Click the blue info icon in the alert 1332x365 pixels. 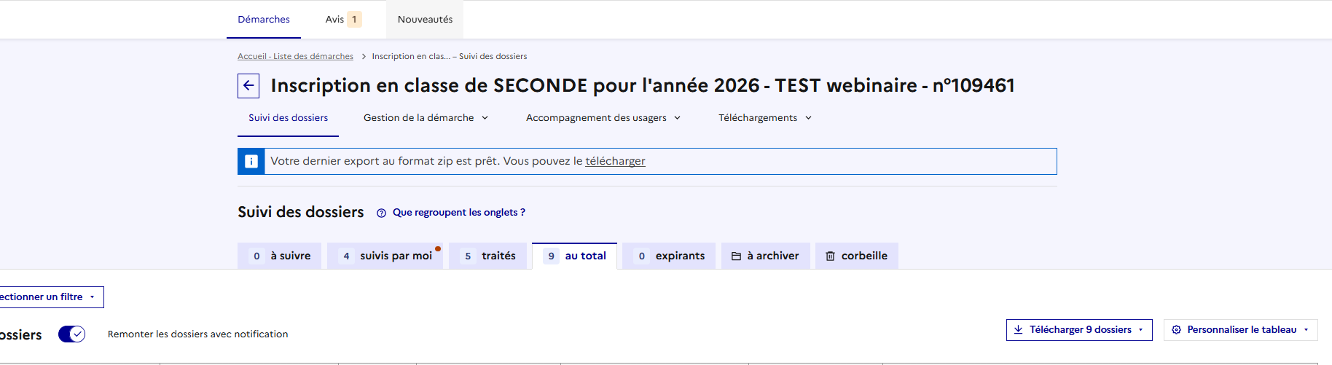(251, 161)
